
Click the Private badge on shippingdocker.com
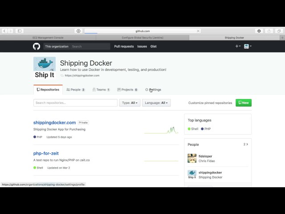coord(83,123)
